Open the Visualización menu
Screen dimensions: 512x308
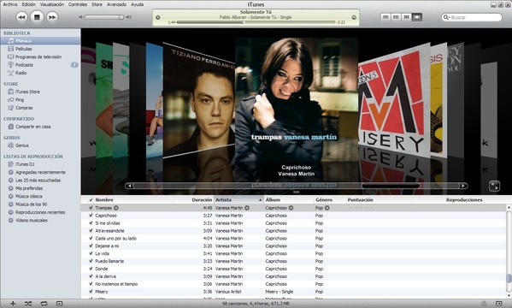tap(52, 4)
